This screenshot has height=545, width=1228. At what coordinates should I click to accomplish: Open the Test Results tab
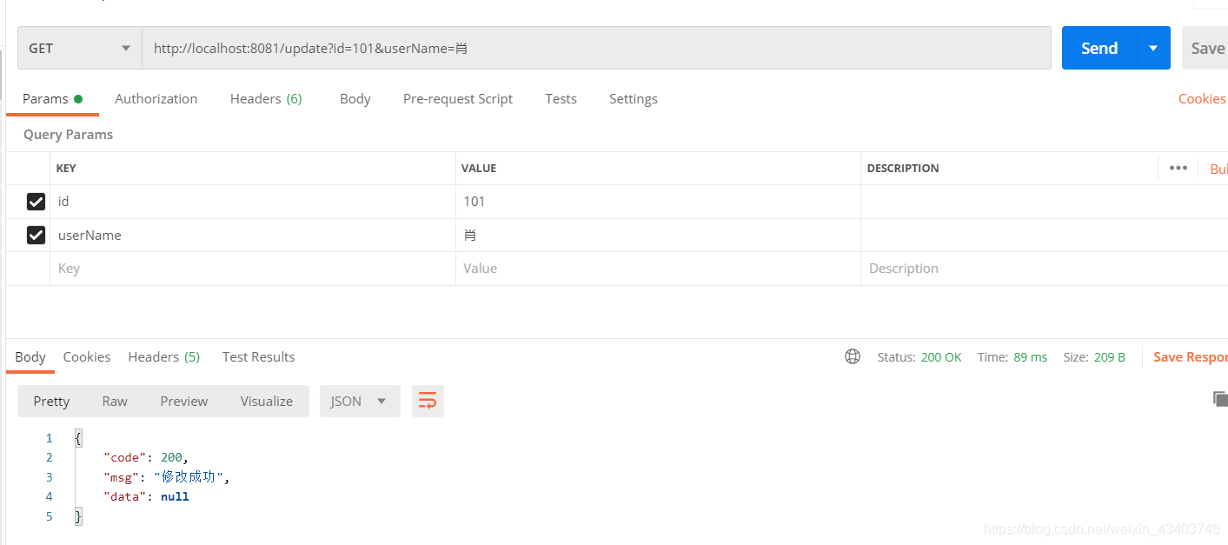(259, 356)
